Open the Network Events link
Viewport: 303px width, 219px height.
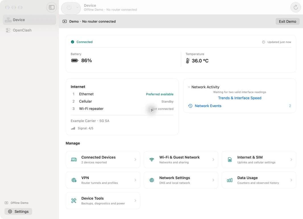pyautogui.click(x=208, y=106)
